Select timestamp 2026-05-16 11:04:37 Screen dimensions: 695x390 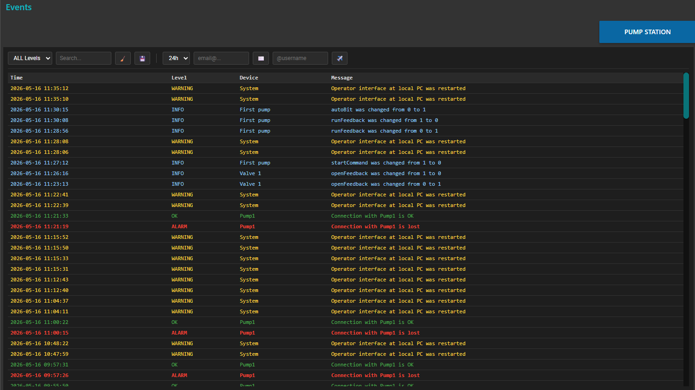(39, 301)
